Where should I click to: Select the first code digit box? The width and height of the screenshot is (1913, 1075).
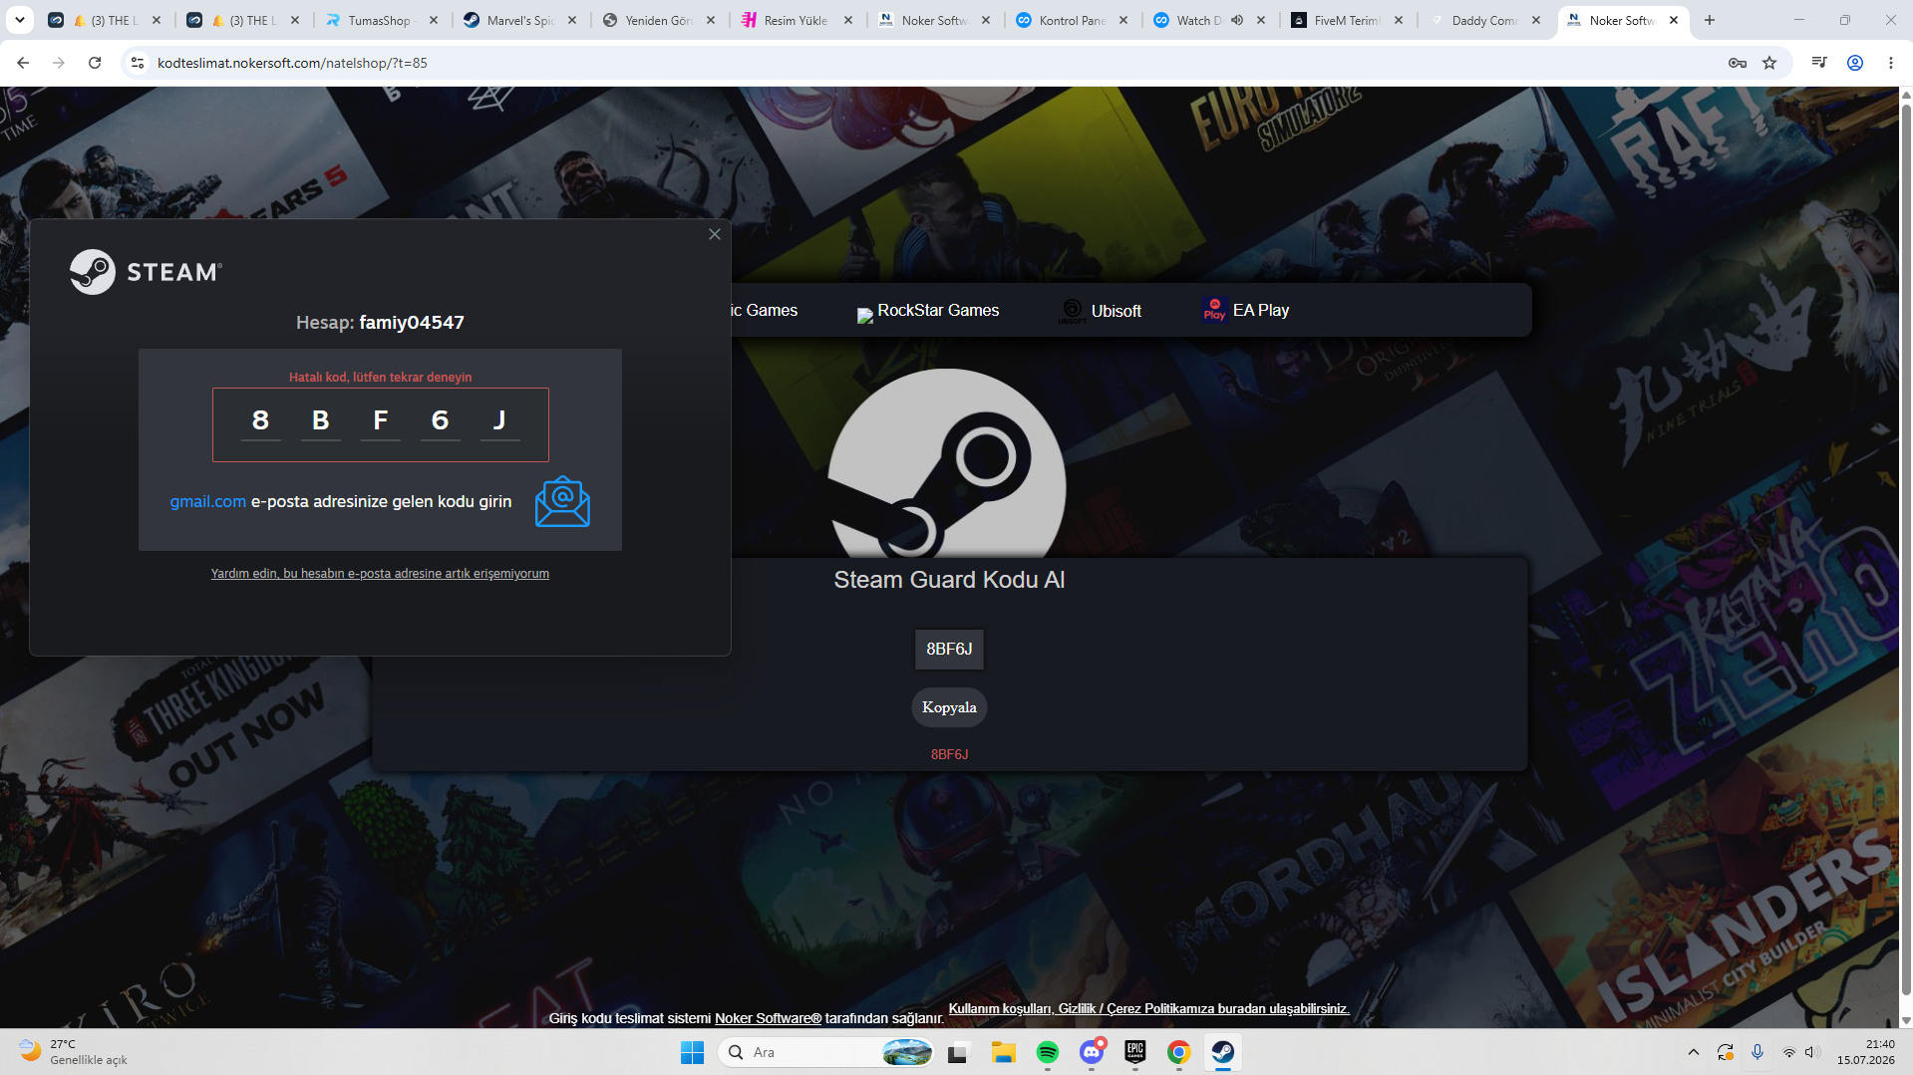coord(260,420)
